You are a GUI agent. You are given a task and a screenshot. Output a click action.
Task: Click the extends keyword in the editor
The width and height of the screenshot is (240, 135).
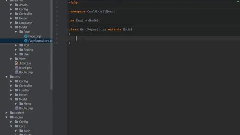point(114,29)
